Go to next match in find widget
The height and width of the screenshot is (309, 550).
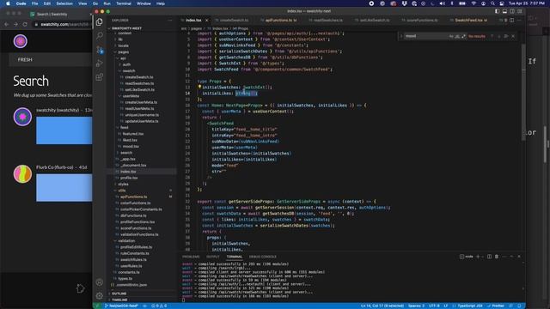pos(498,36)
